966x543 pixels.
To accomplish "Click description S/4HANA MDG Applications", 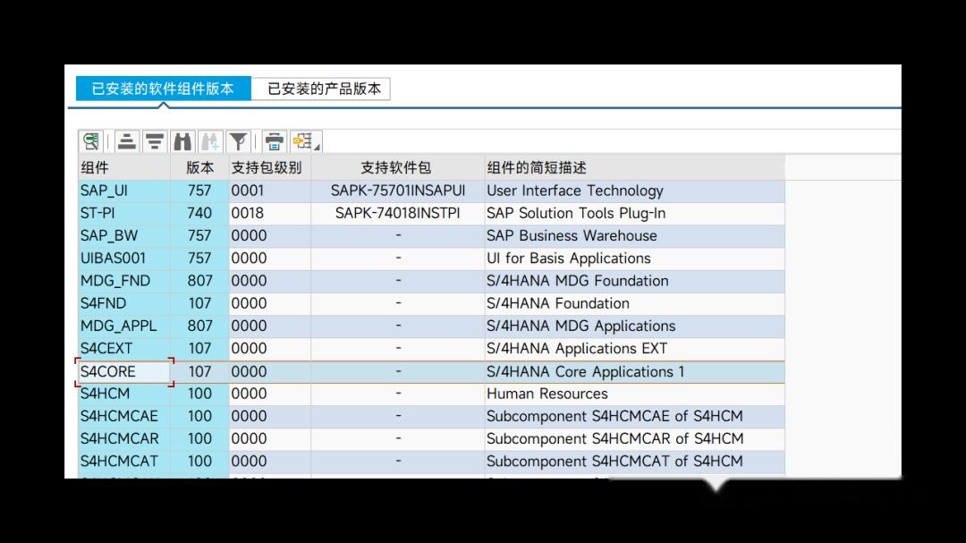I will [634, 326].
